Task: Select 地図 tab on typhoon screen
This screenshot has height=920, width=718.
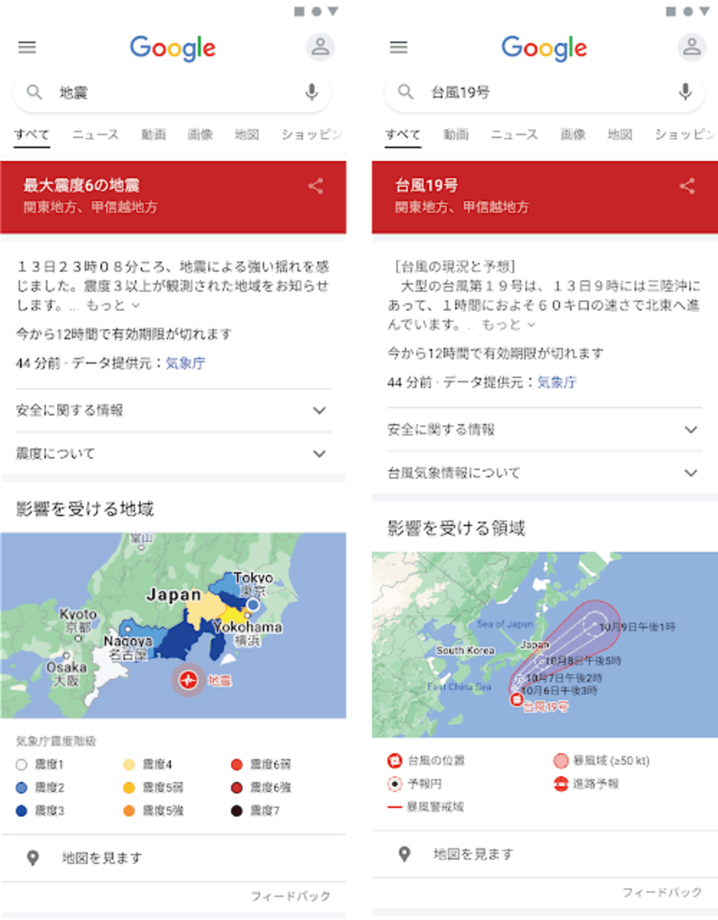Action: 620,134
